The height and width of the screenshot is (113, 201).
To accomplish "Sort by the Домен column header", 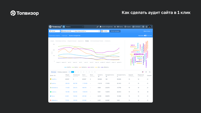I will pyautogui.click(x=53, y=76).
